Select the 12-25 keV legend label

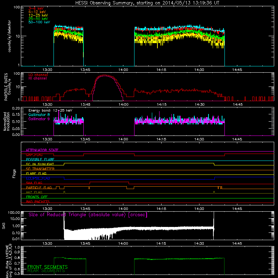pos(38,15)
